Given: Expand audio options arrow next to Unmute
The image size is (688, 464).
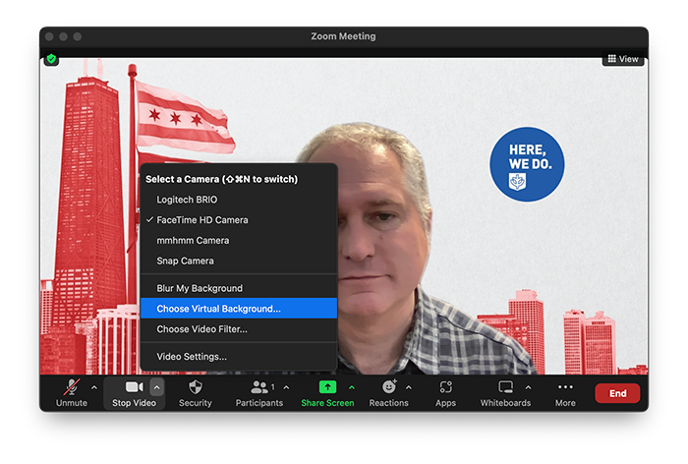Looking at the screenshot, I should 94,387.
